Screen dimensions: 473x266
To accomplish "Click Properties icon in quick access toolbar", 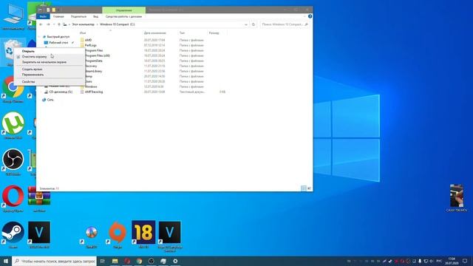I will click(x=48, y=10).
